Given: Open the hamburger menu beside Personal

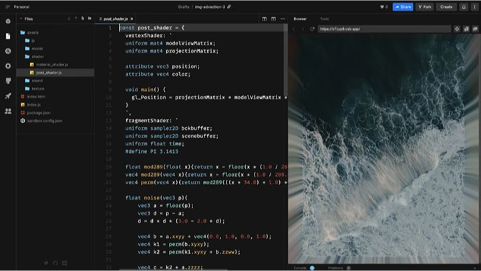Looking at the screenshot, I should pos(7,7).
